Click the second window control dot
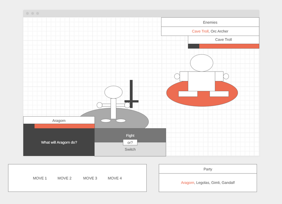The width and height of the screenshot is (282, 204). click(32, 13)
